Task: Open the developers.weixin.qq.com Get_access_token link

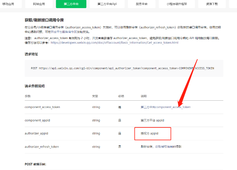Action: 114,43
